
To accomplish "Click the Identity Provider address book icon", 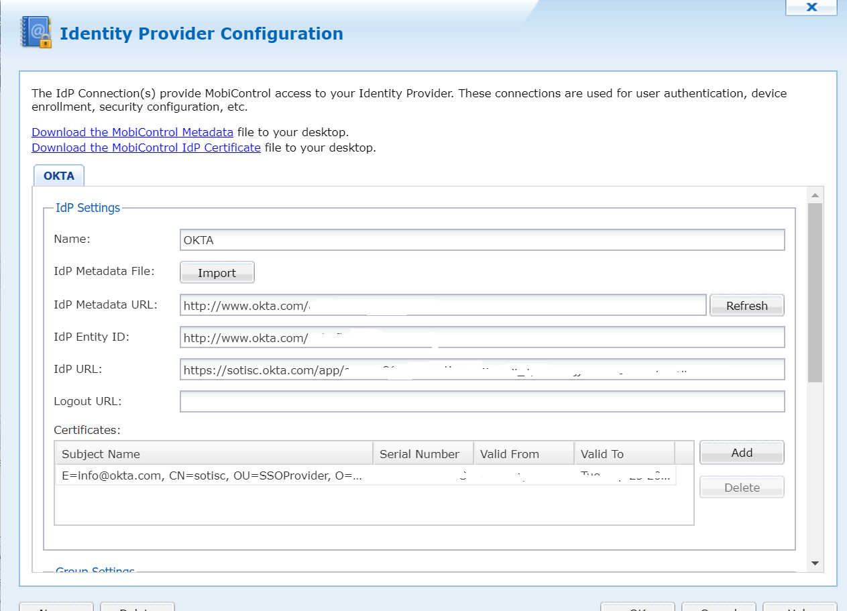I will [x=36, y=32].
